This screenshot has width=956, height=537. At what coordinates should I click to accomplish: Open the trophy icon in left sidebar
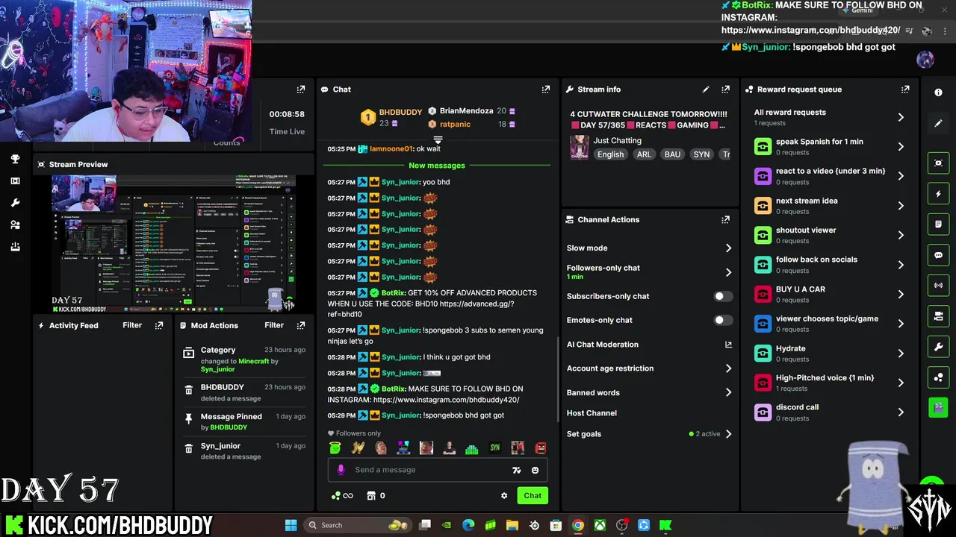coord(15,159)
